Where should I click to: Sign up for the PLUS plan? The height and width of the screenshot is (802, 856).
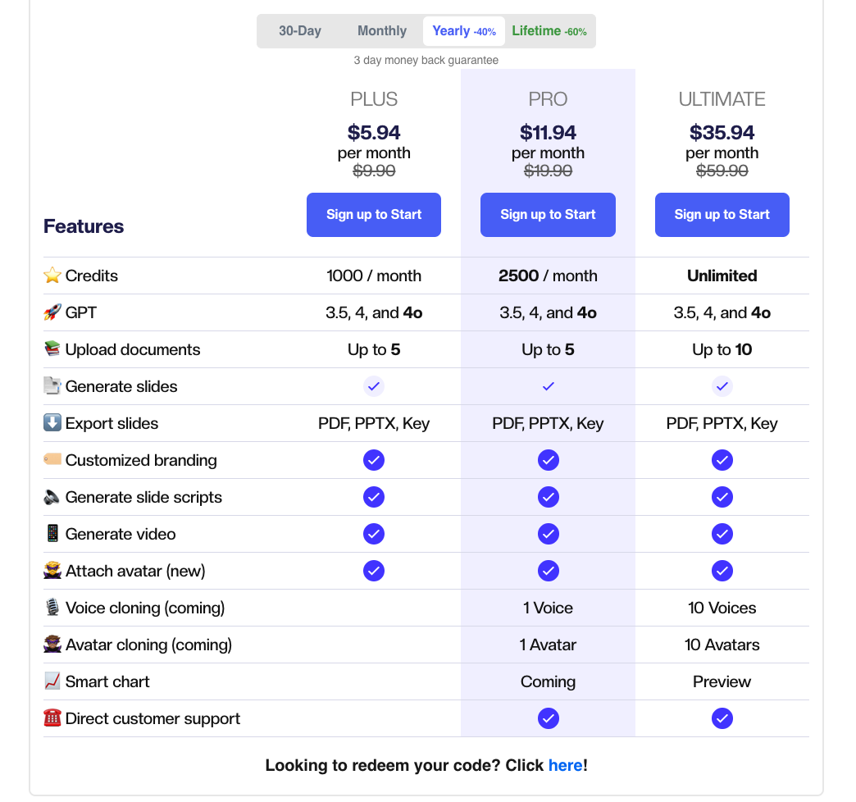tap(374, 215)
